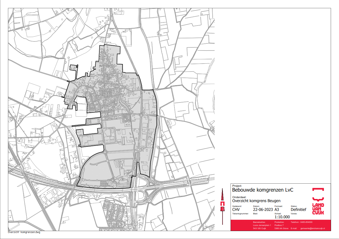The width and height of the screenshot is (339, 239).
Task: Click the date value 22-06-2023
Action: click(x=263, y=210)
